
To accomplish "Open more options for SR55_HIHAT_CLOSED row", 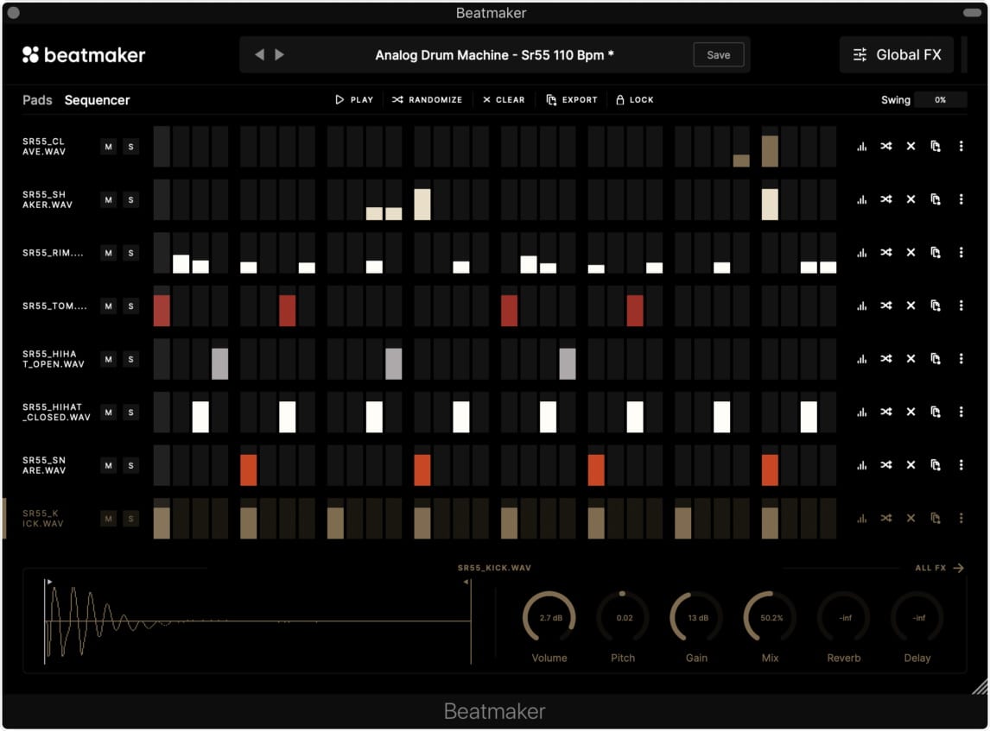I will tap(961, 412).
